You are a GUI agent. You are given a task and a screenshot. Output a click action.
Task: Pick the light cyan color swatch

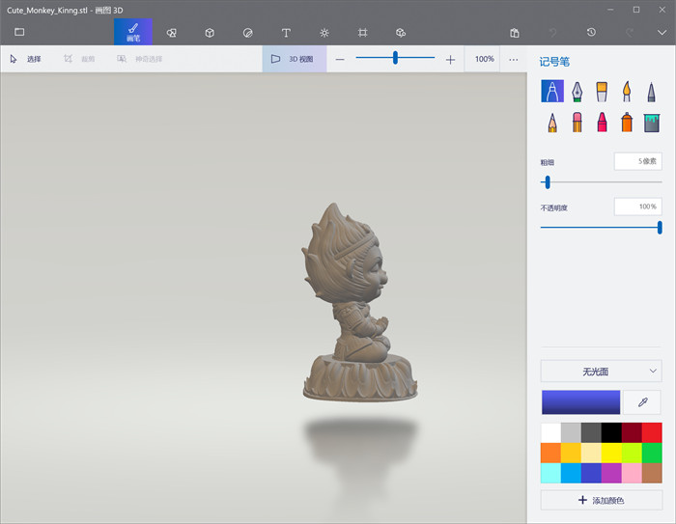550,473
